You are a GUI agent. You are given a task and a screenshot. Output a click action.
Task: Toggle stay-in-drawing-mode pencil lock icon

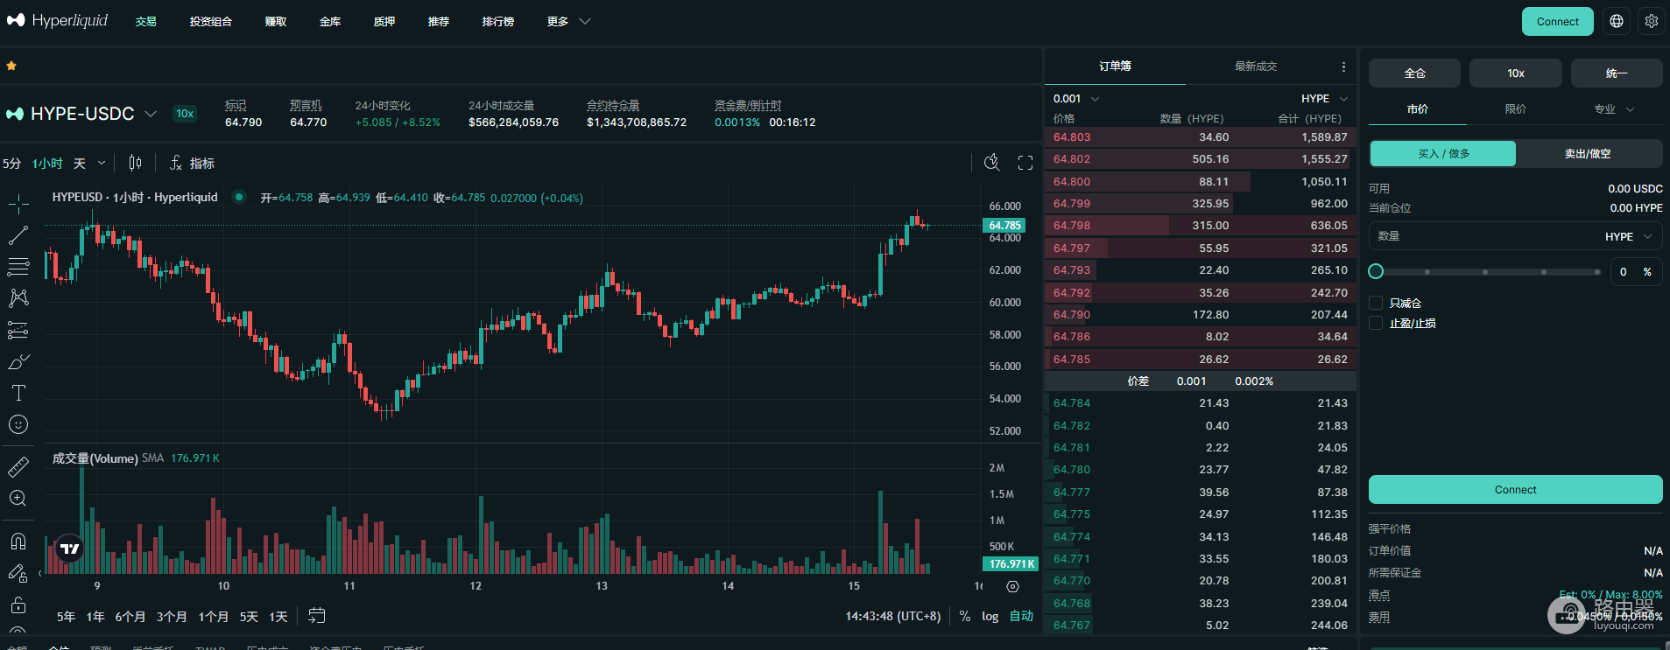click(x=18, y=573)
